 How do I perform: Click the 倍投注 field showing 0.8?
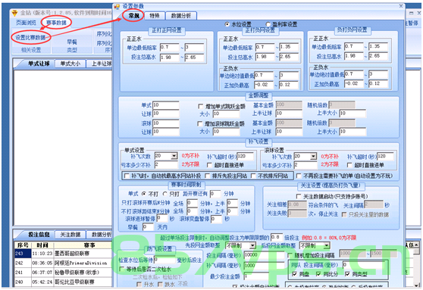click(x=277, y=237)
